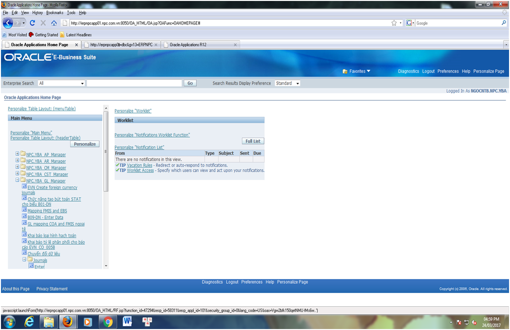
Task: Click the form icon beside Khai báo loại hình hạch toán
Action: (x=25, y=235)
